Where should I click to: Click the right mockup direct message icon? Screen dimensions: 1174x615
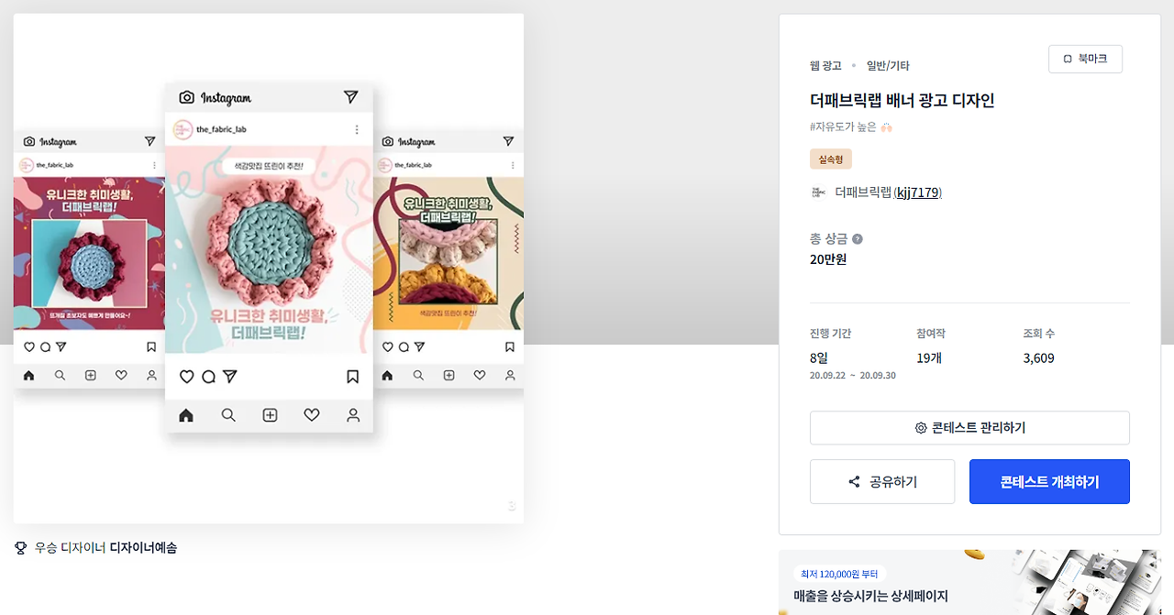tap(509, 141)
